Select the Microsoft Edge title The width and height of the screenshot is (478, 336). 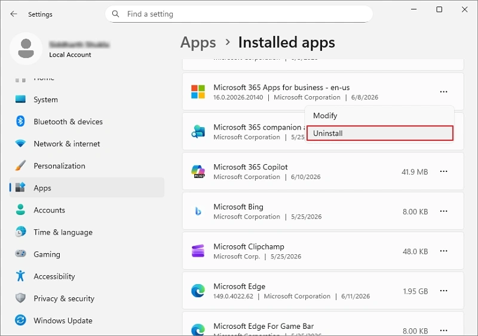pyautogui.click(x=240, y=286)
